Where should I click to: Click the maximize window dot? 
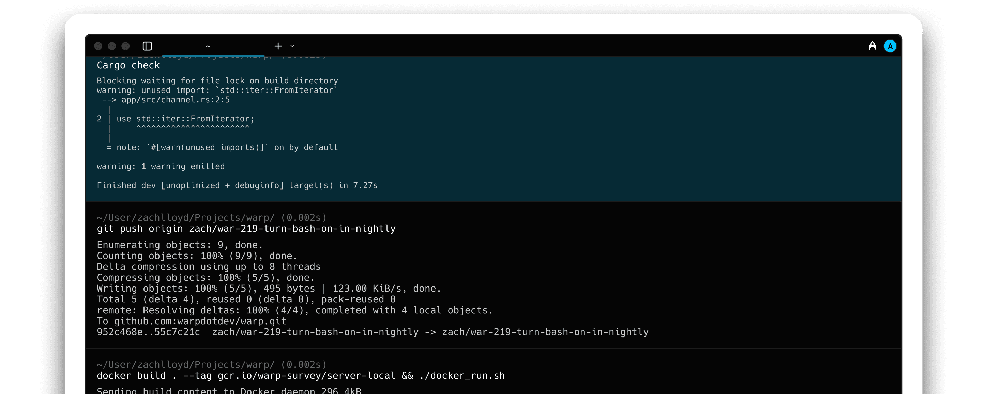[x=125, y=46]
